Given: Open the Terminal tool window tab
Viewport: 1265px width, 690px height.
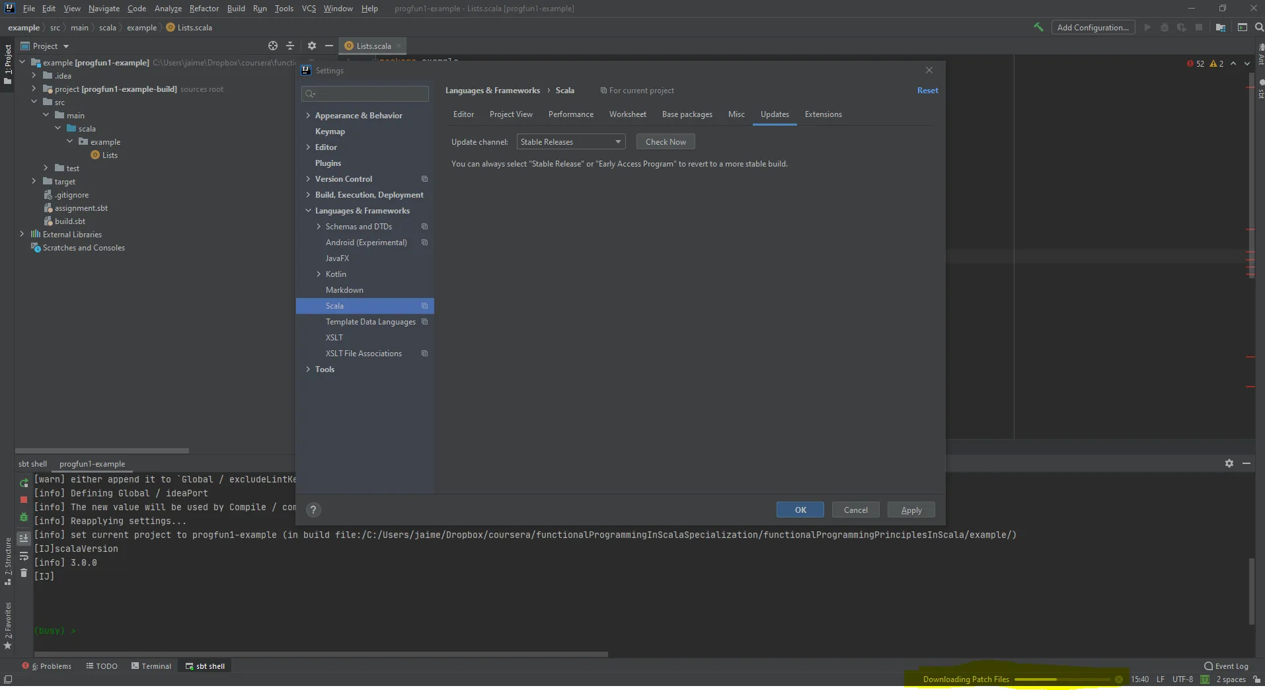Looking at the screenshot, I should click(151, 666).
